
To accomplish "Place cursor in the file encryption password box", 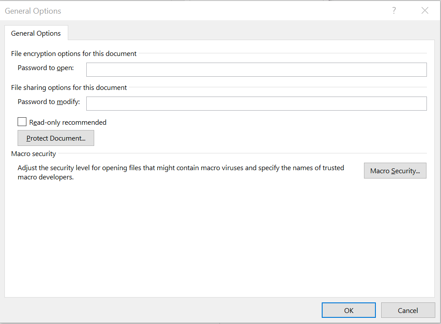I will pyautogui.click(x=256, y=69).
